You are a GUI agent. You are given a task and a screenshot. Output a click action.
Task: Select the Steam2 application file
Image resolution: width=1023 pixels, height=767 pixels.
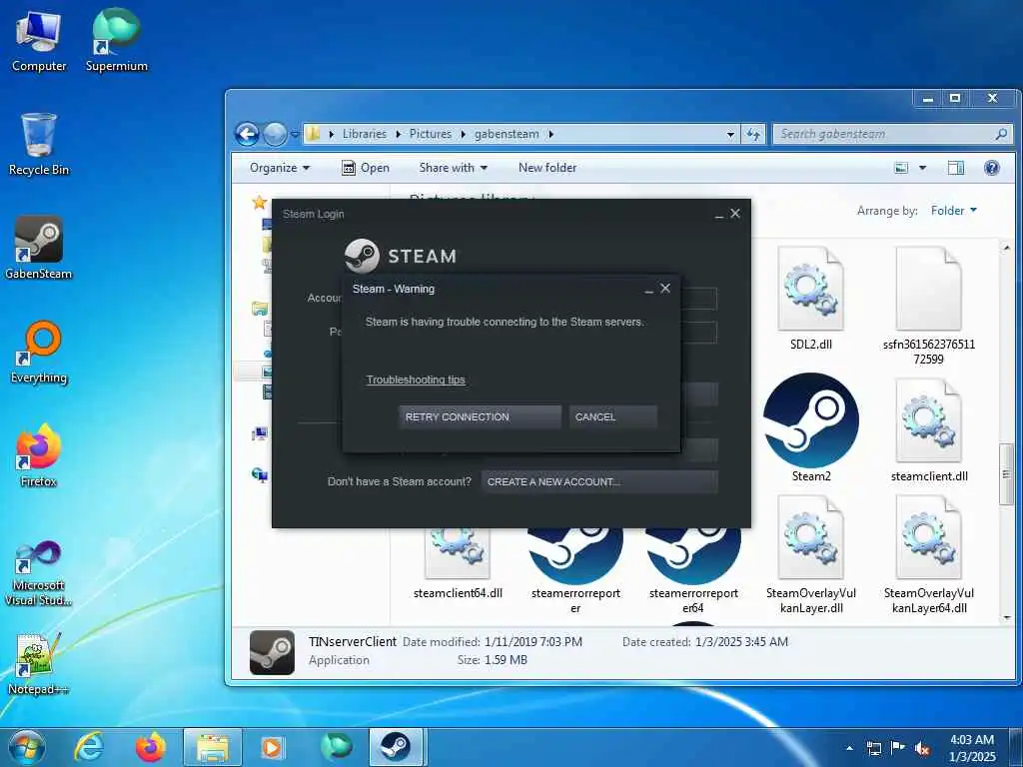pyautogui.click(x=811, y=427)
